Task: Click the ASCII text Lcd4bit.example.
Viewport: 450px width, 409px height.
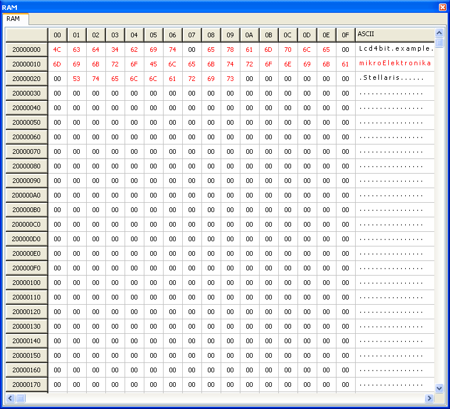Action: pos(396,49)
